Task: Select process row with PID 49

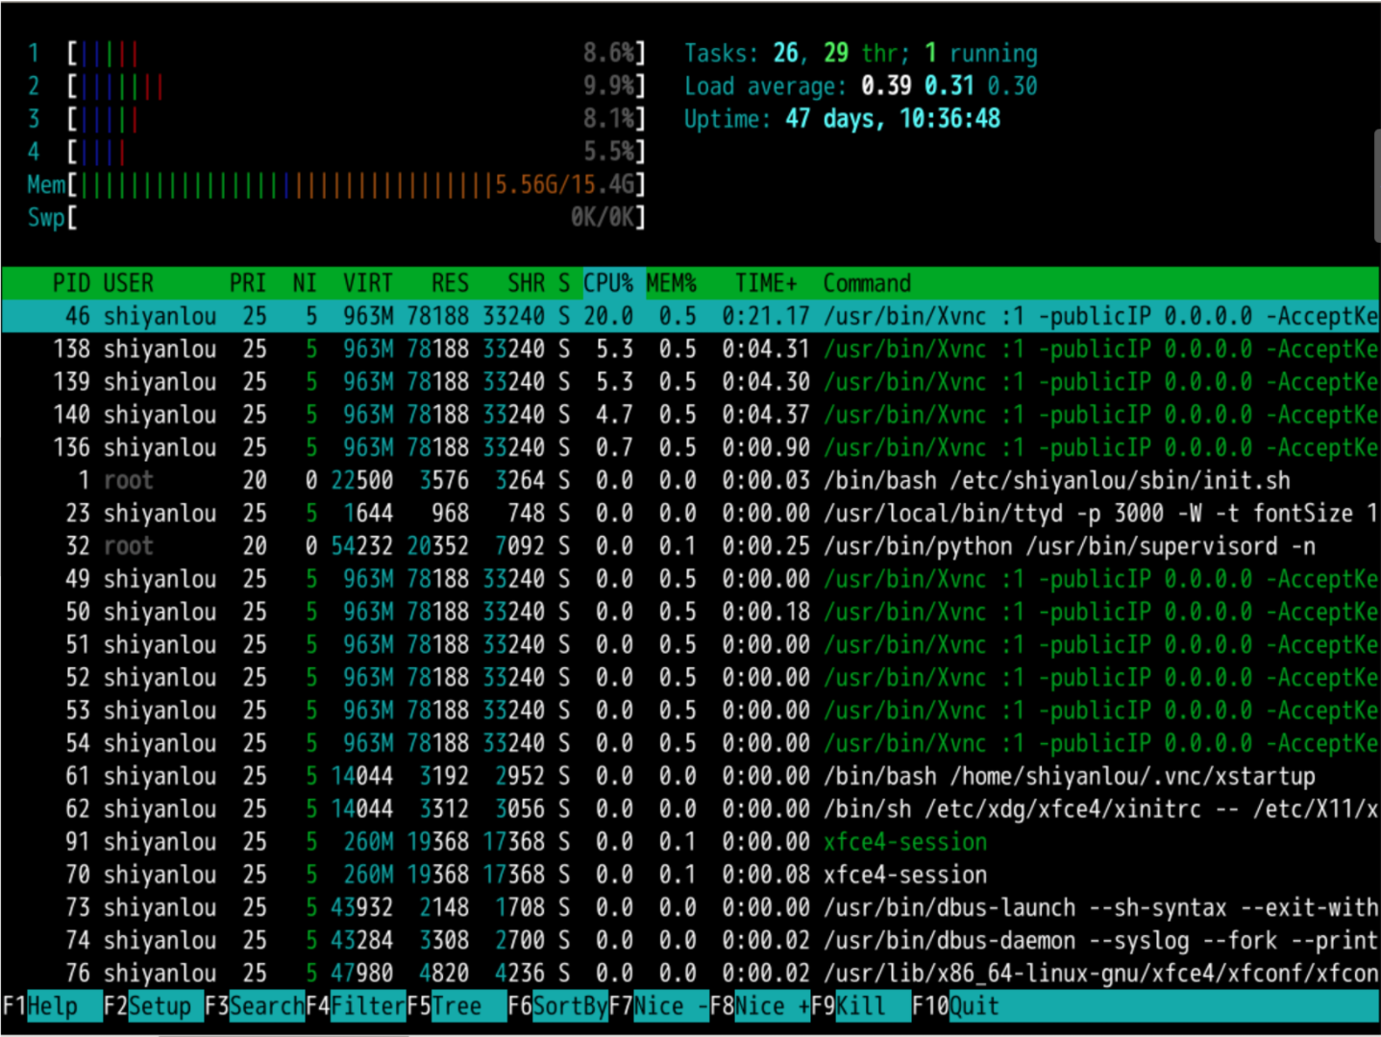Action: coord(690,579)
